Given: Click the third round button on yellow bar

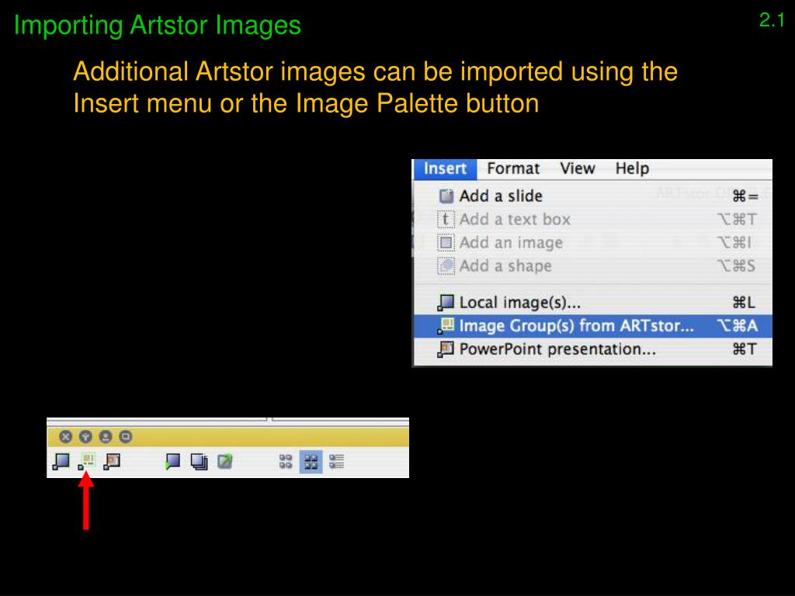Looking at the screenshot, I should click(106, 436).
